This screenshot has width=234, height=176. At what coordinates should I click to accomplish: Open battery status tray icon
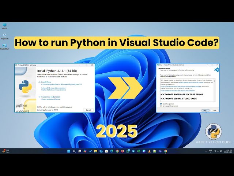[x=221, y=151]
